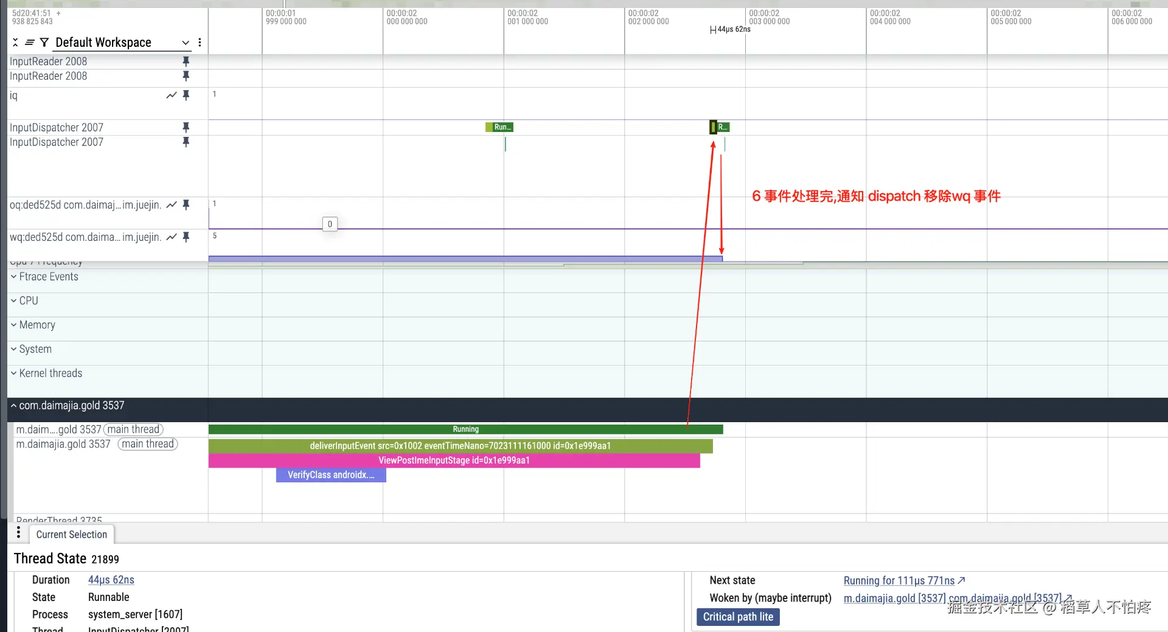Expand the System track group
The width and height of the screenshot is (1168, 632).
pos(31,349)
